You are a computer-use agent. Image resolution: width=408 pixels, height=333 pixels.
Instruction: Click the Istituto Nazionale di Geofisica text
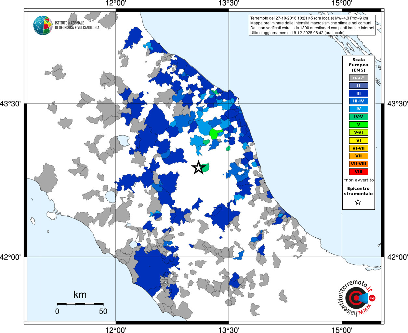(x=77, y=25)
